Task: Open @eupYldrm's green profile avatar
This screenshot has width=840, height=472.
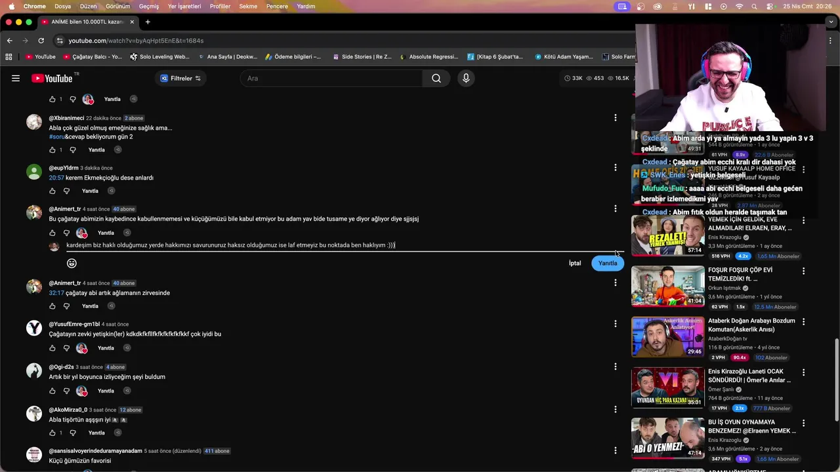Action: tap(34, 172)
